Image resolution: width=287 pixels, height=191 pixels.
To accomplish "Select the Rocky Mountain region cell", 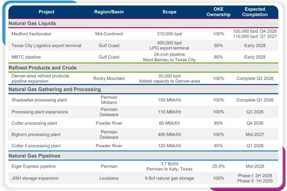I will [109, 79].
